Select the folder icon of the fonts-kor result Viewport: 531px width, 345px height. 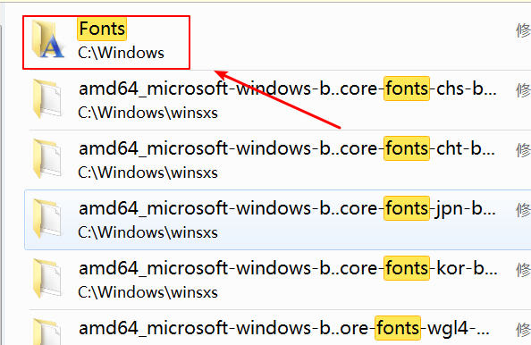click(x=47, y=278)
